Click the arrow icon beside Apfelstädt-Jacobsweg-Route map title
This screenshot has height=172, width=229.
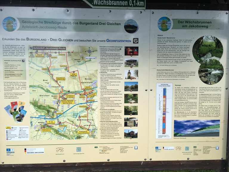coord(31,48)
